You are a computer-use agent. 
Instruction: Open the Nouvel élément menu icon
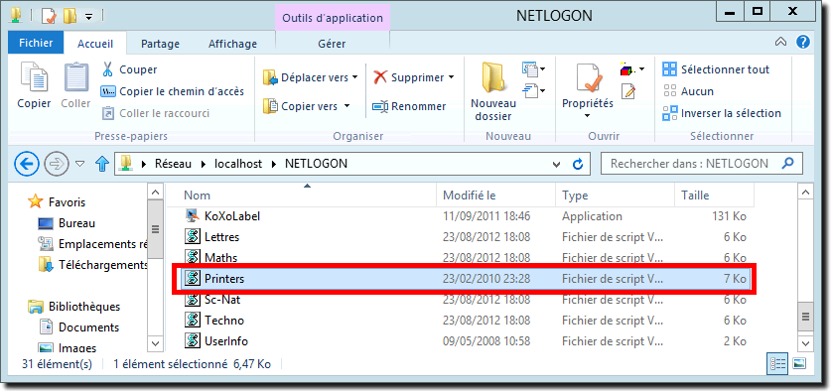(534, 68)
